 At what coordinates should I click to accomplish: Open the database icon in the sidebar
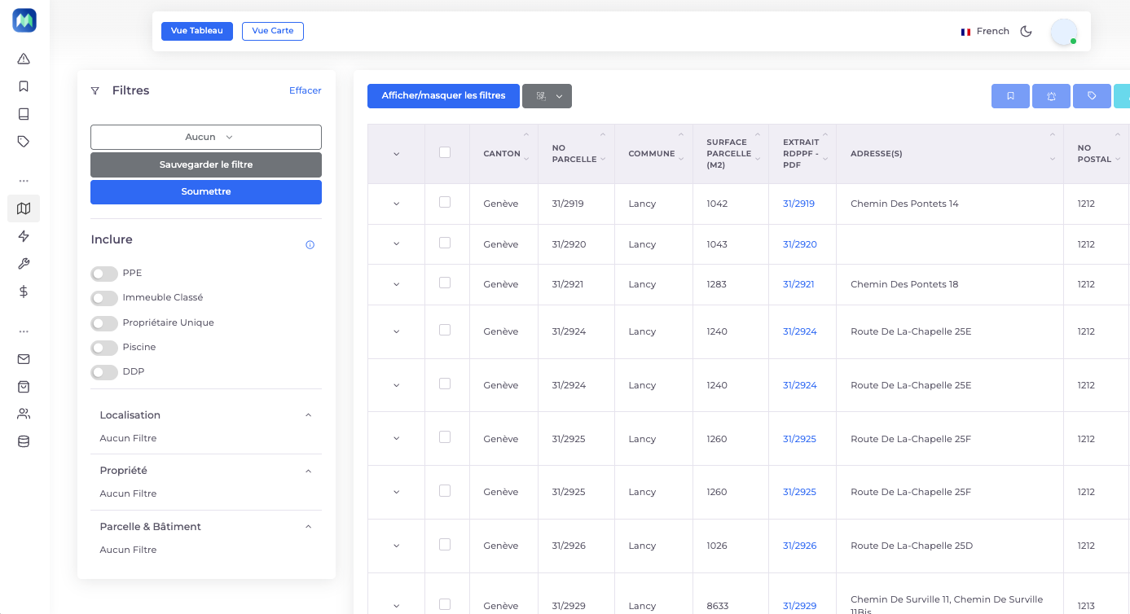click(x=24, y=441)
